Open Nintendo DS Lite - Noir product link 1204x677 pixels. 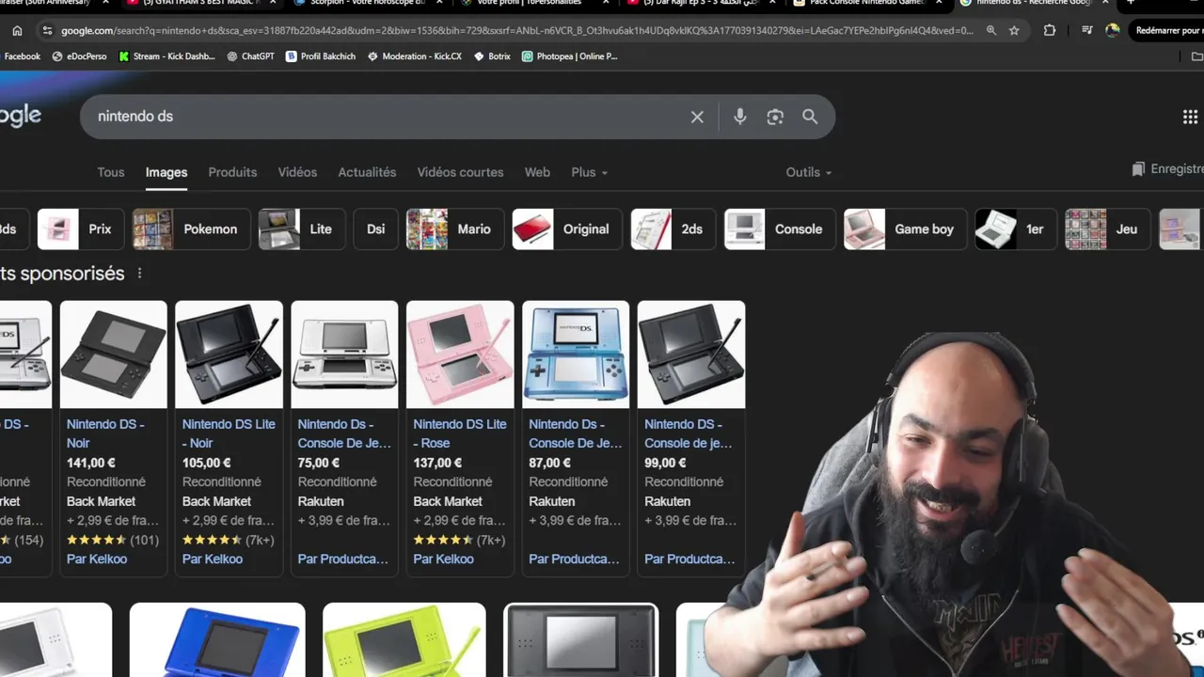[229, 433]
